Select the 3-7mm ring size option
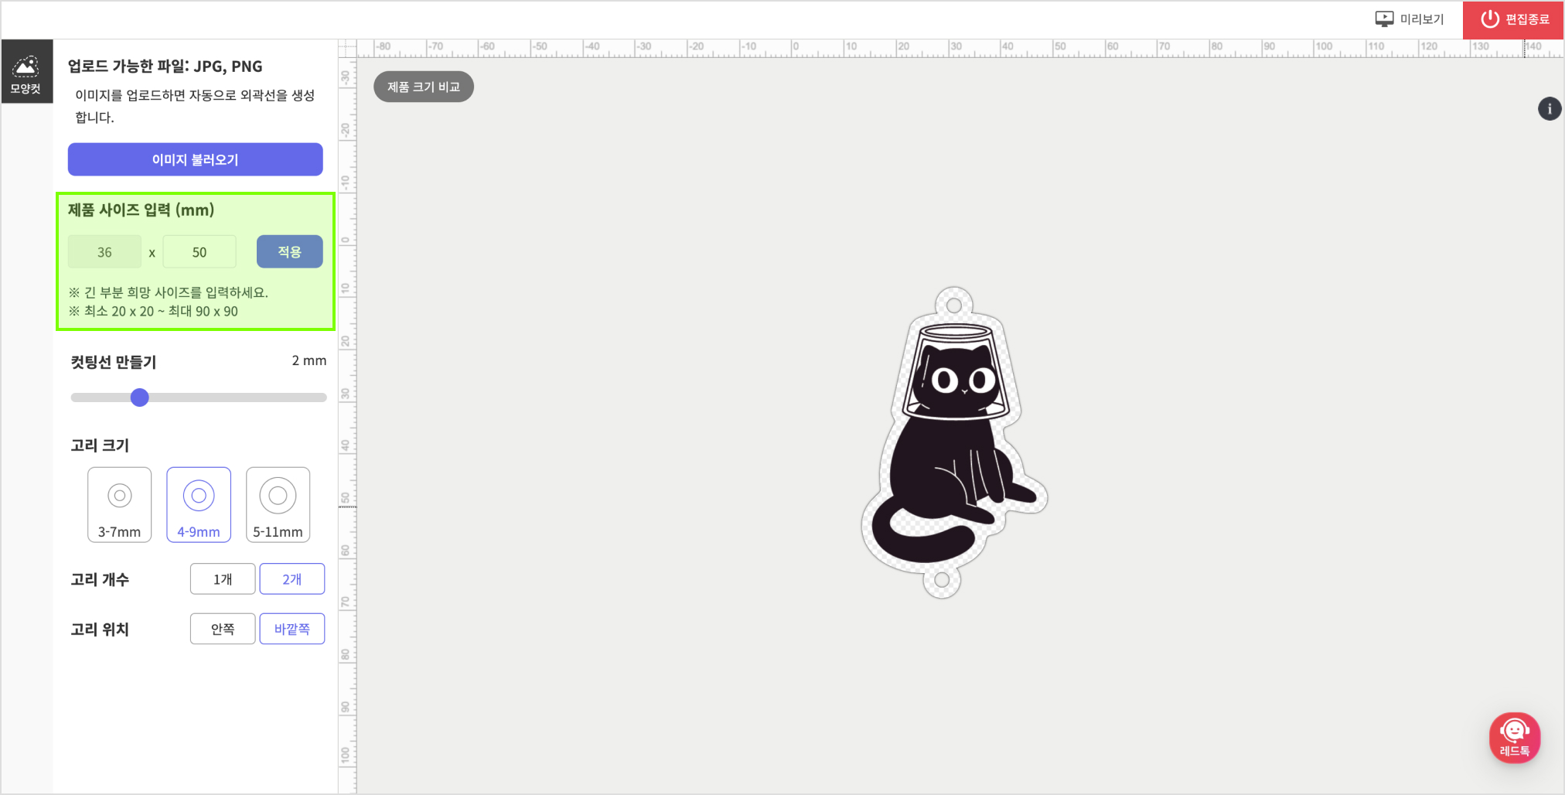Viewport: 1565px width, 795px height. (x=120, y=504)
